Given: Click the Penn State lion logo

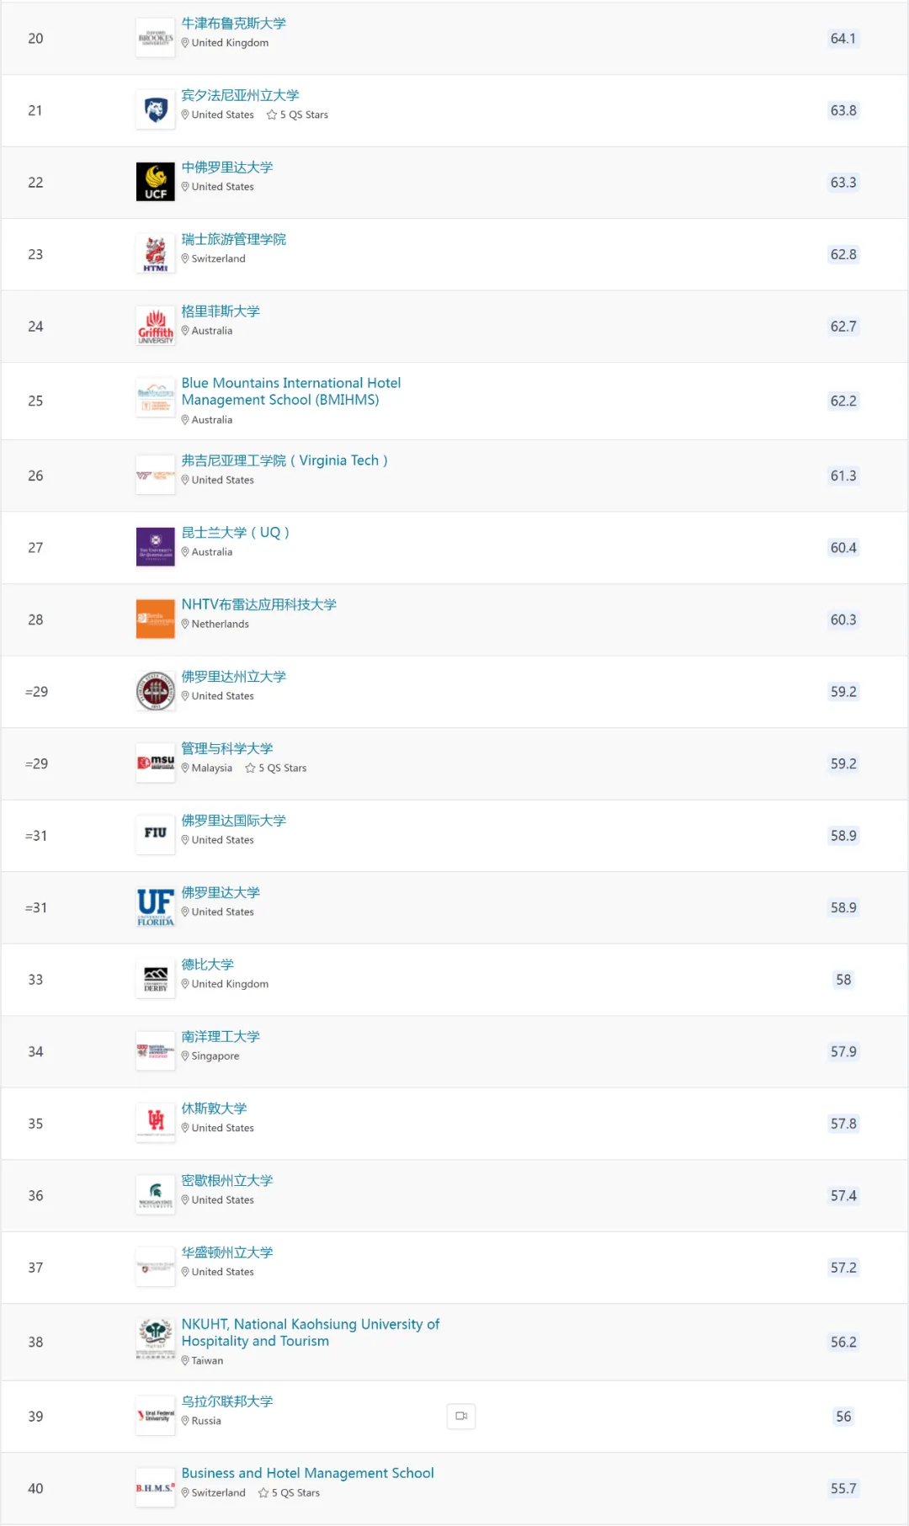Looking at the screenshot, I should click(x=156, y=110).
